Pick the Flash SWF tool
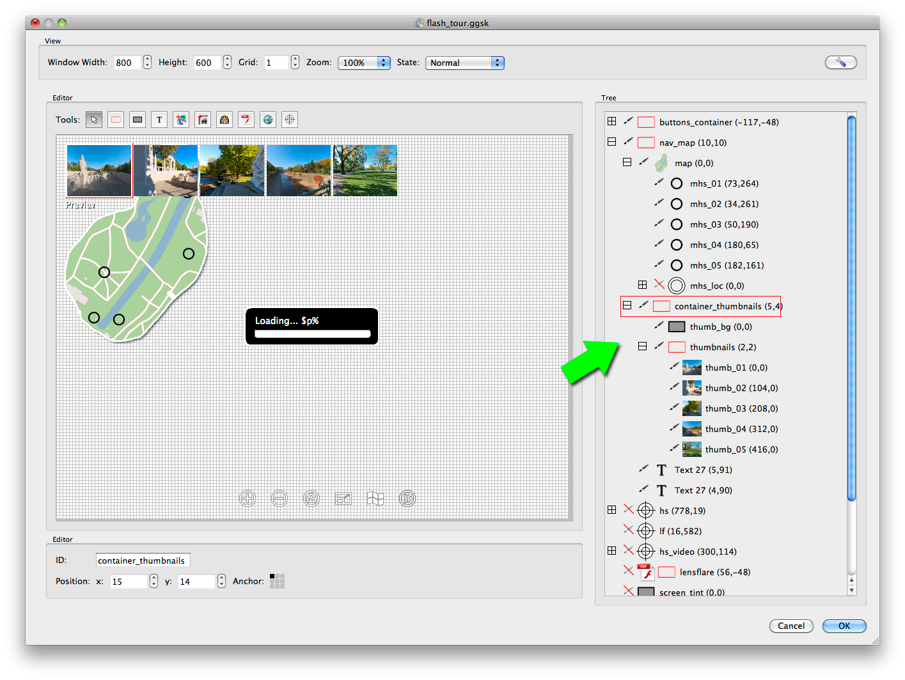The image size is (905, 680). click(246, 120)
